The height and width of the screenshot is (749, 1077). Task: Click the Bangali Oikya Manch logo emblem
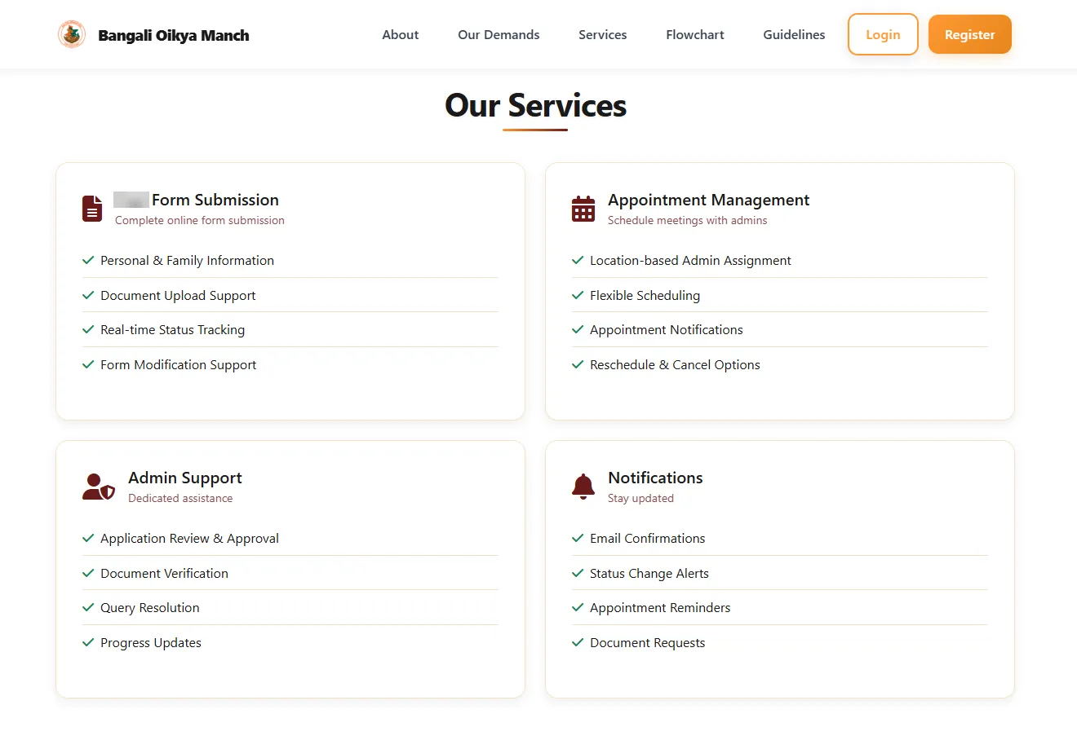[72, 34]
